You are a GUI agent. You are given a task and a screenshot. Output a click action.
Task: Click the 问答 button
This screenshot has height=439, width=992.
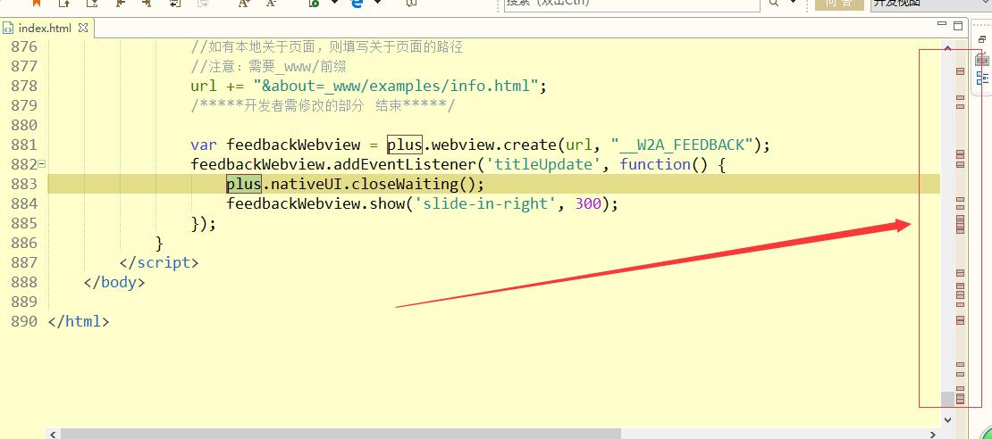[838, 4]
